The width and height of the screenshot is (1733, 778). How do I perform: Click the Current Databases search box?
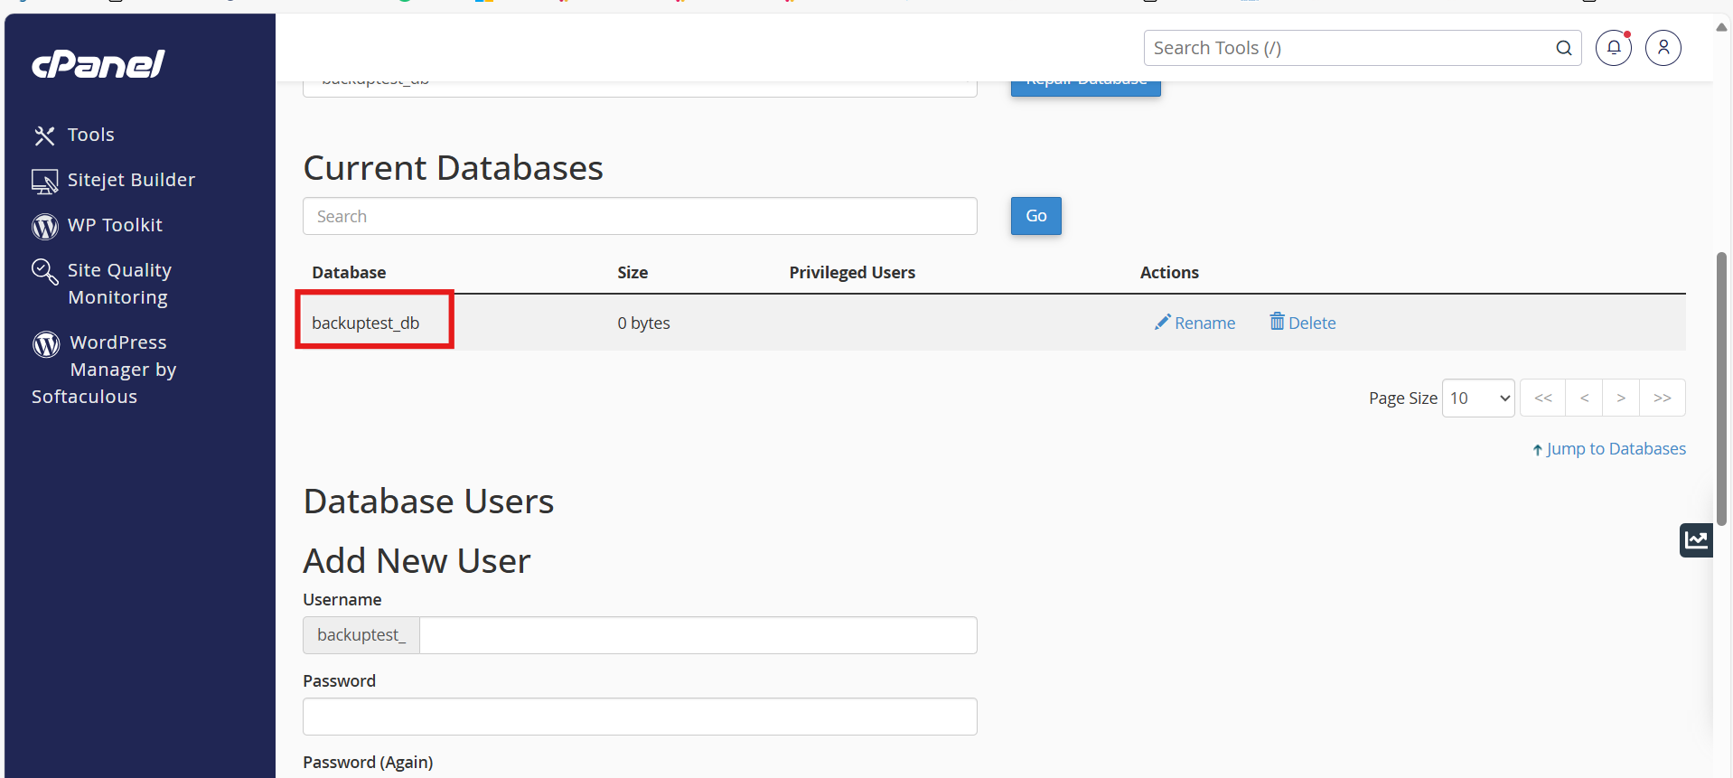pos(640,216)
